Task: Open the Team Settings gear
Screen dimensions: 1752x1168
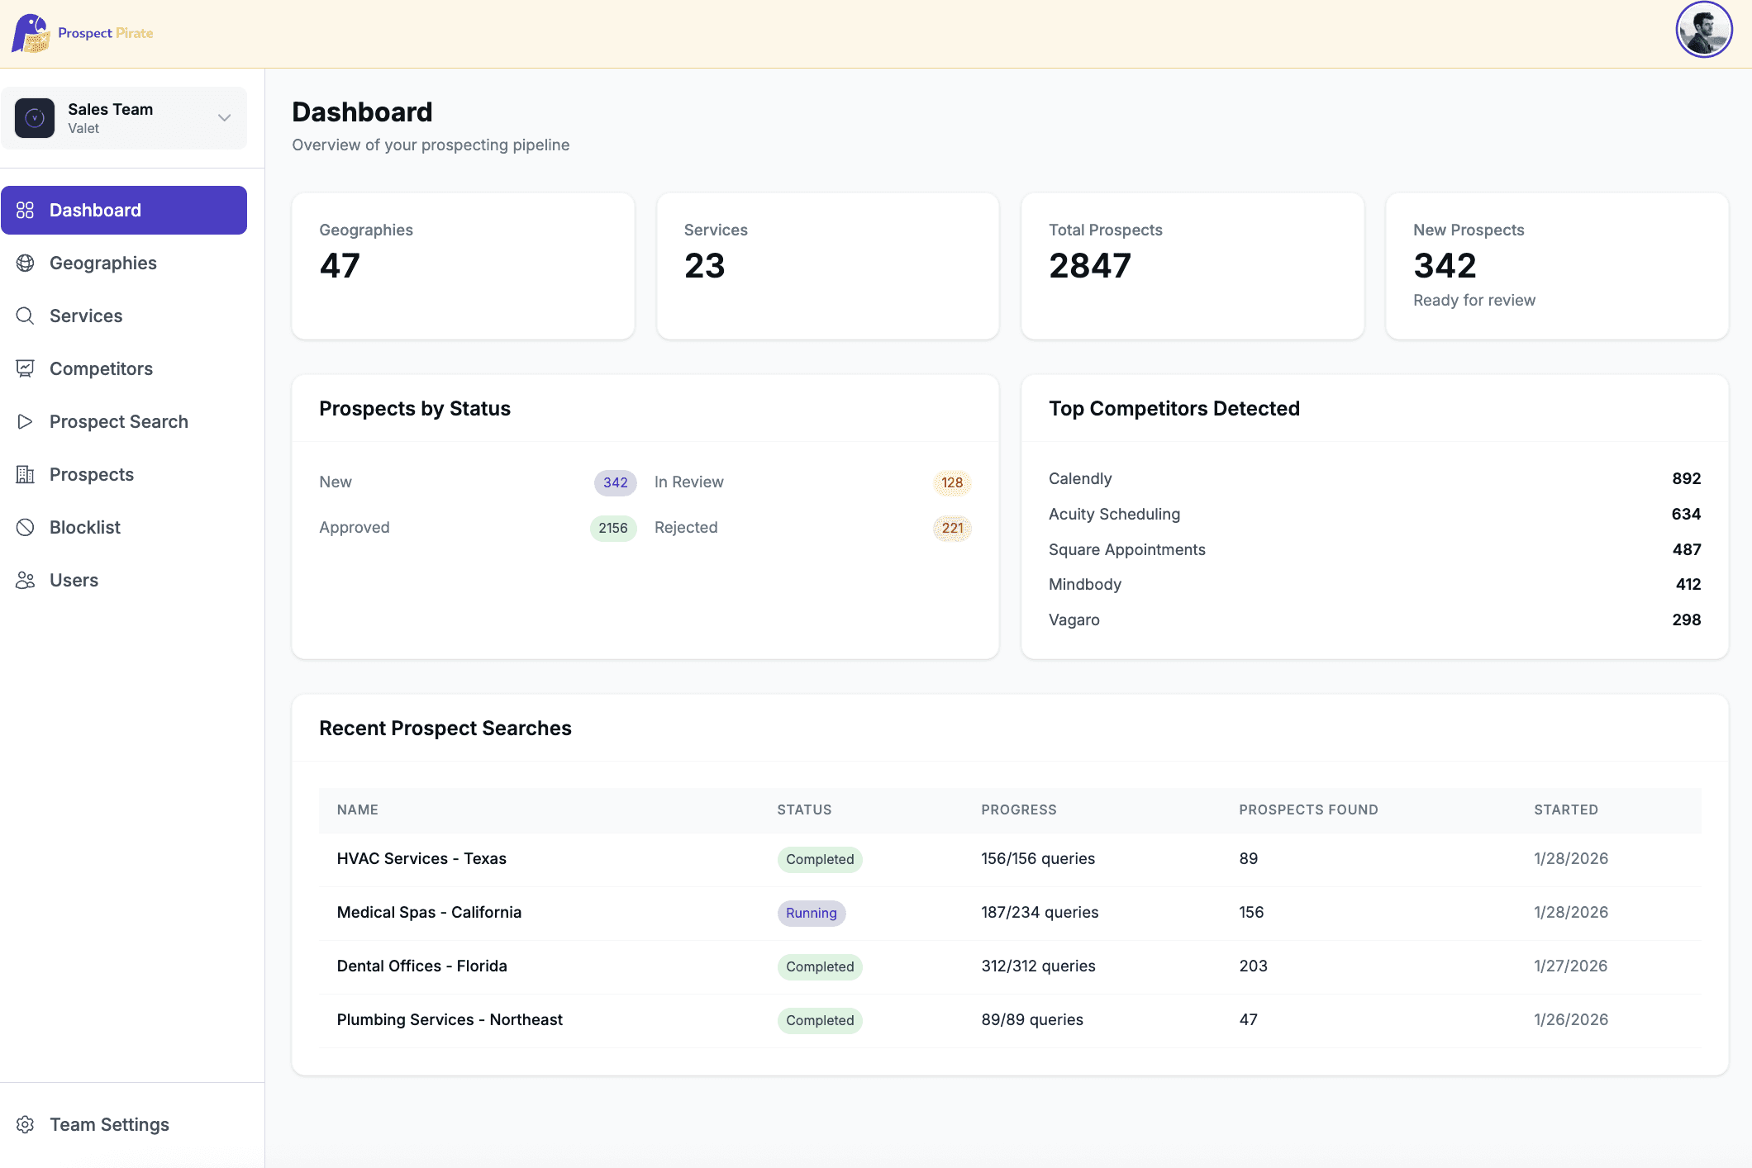Action: 26,1124
